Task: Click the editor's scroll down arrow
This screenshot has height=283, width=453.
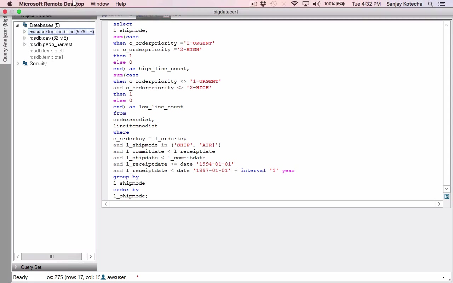Action: coord(446,189)
